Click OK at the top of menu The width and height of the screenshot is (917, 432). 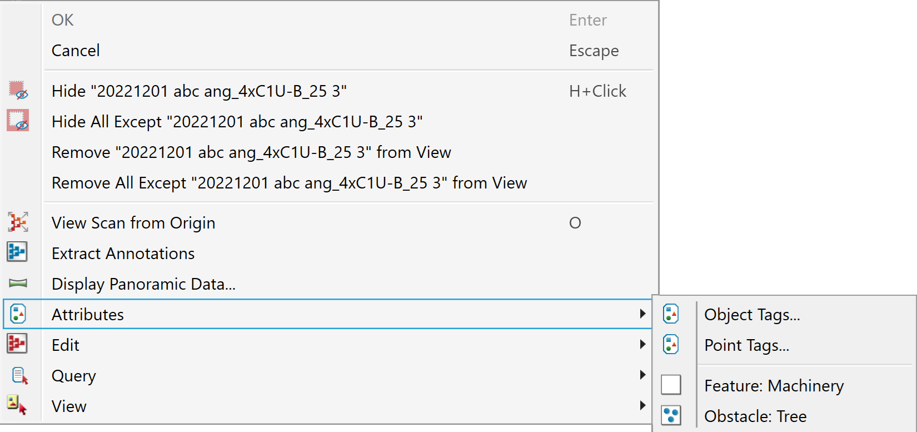[63, 20]
